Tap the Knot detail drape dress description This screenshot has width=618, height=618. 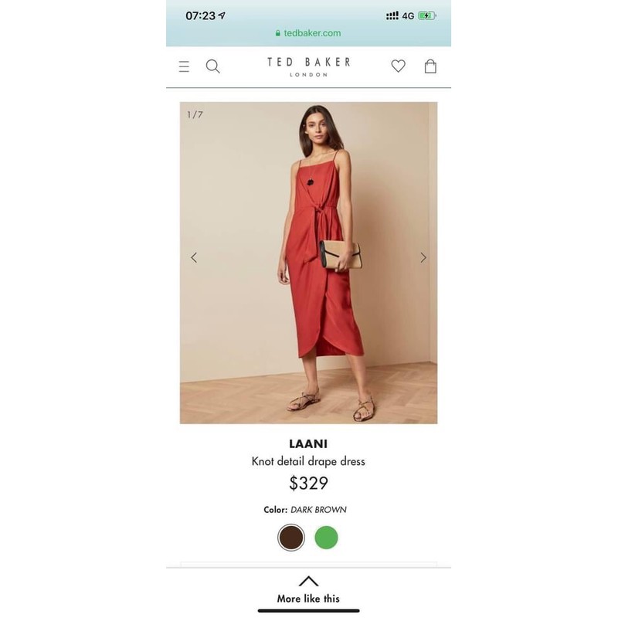point(308,461)
